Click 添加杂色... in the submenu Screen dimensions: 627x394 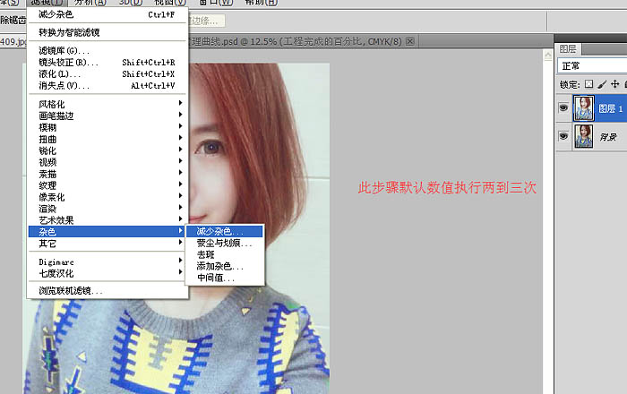219,266
